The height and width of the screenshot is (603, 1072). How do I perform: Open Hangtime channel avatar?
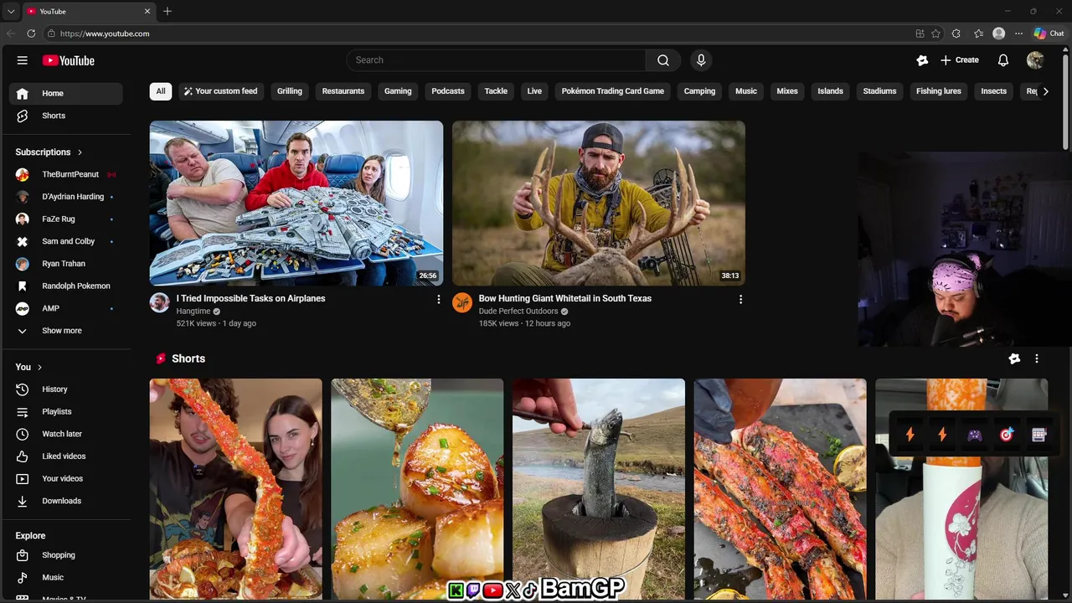point(159,302)
